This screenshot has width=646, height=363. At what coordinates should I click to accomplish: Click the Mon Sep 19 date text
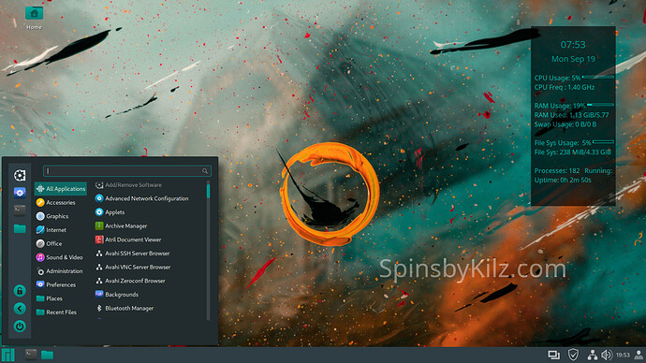coord(573,59)
